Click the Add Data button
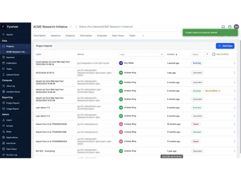Viewport: 241px width, 181px height. pyautogui.click(x=225, y=46)
